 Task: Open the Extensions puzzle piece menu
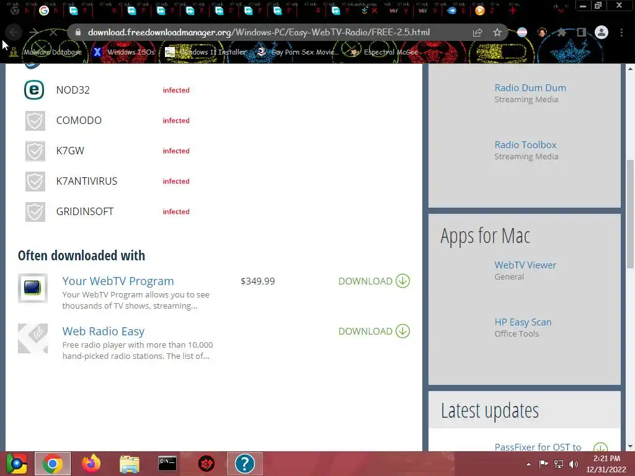[x=561, y=32]
